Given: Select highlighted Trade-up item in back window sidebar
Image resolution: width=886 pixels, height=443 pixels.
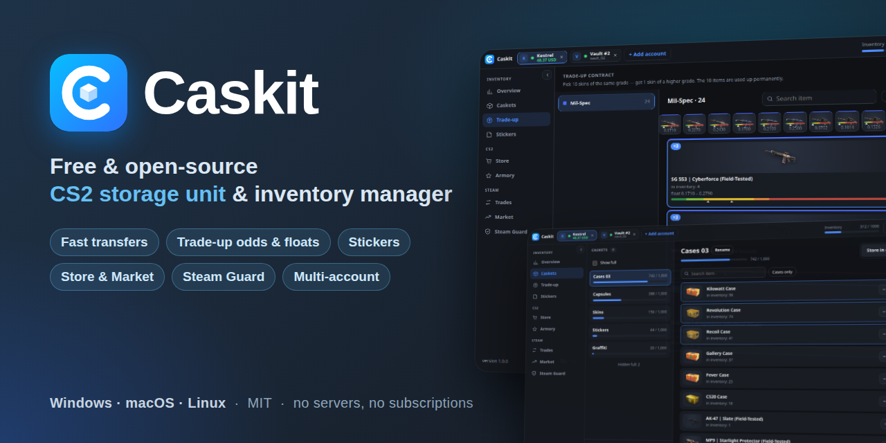Looking at the screenshot, I should (x=516, y=119).
